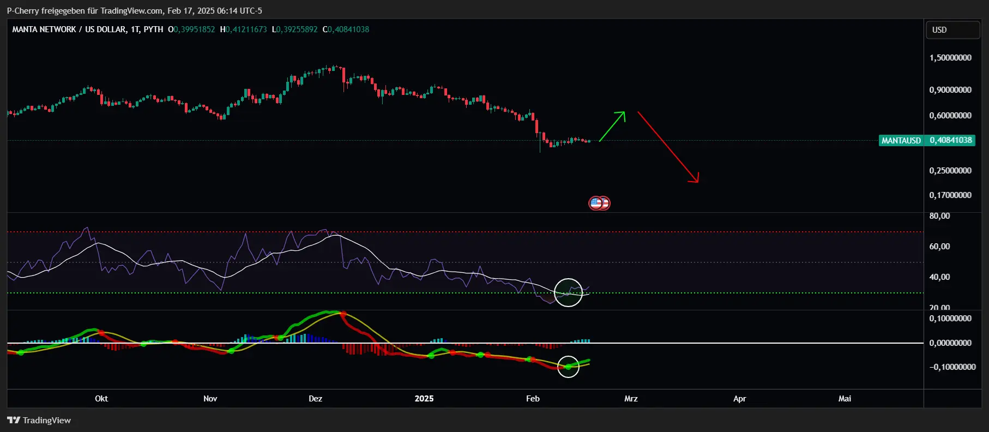The height and width of the screenshot is (432, 989).
Task: Select the Mai label on time axis
Action: [x=845, y=399]
